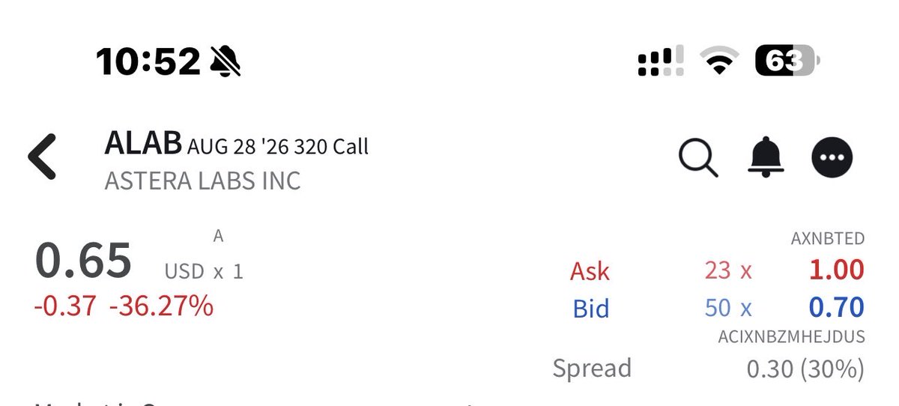Tap the percent change -36.27%
Screen dimensions: 899x406
coord(161,306)
